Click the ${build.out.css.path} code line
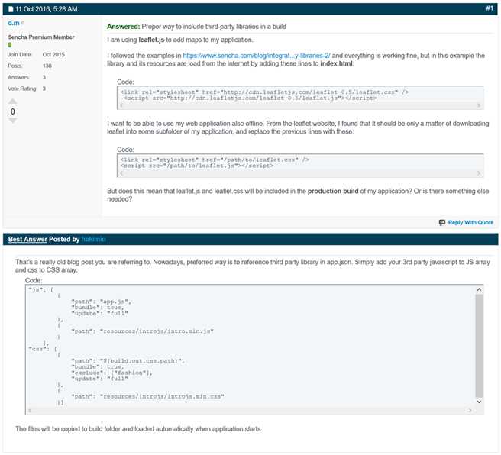Screen dimensions: 501x455 128,361
